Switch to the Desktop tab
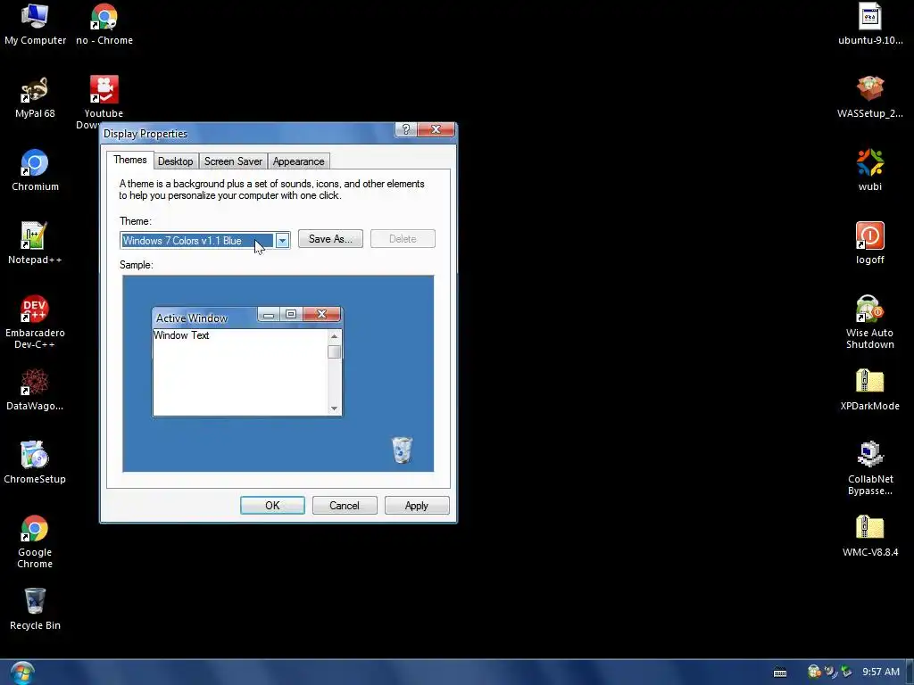Viewport: 914px width, 685px height. 176,161
